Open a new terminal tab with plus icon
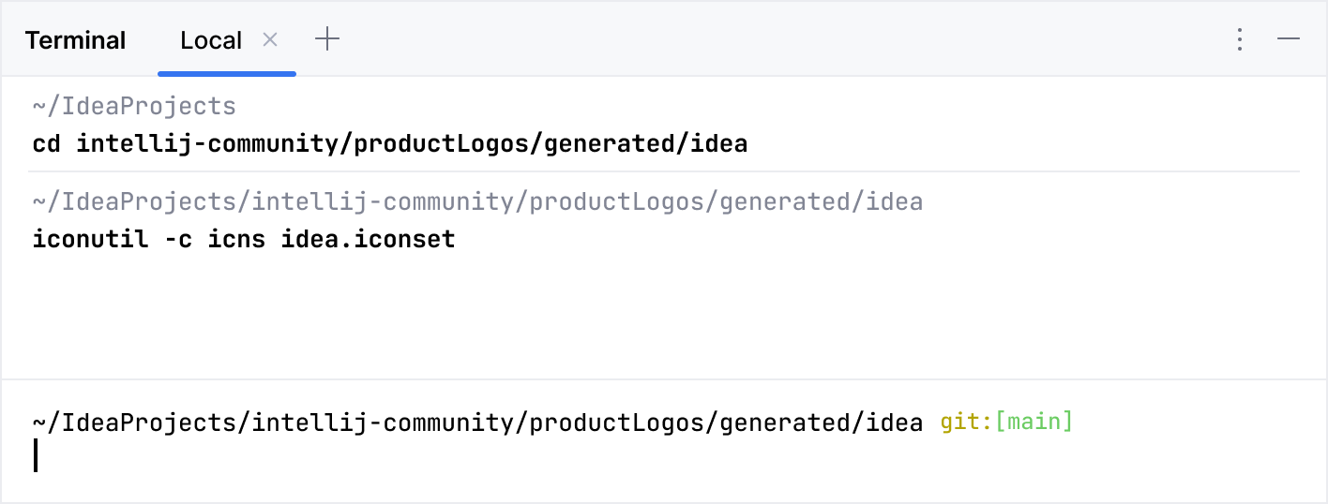The image size is (1328, 504). [326, 39]
